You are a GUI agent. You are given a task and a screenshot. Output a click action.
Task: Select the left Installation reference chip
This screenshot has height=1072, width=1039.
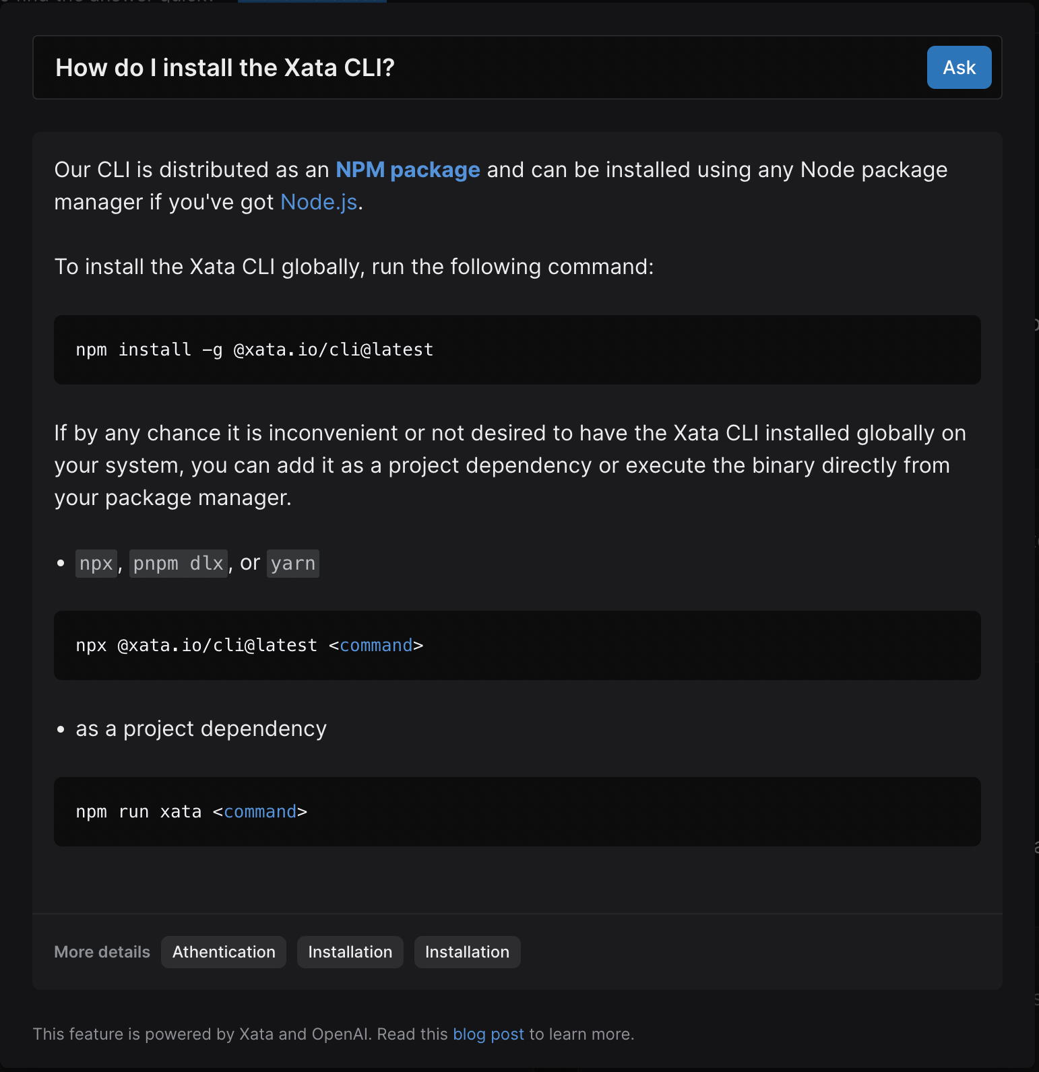(350, 952)
